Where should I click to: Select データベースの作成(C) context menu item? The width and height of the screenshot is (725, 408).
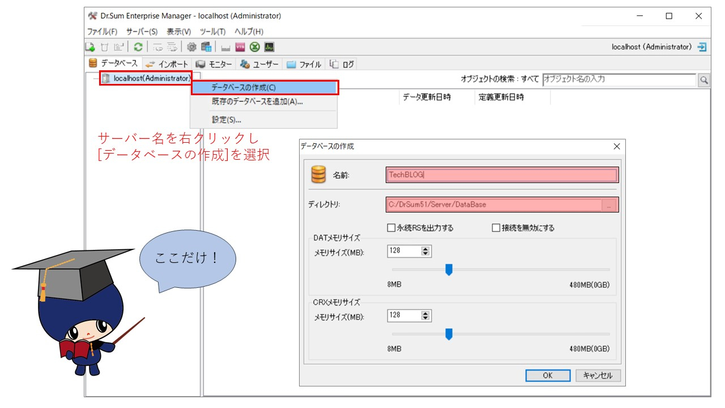[265, 87]
